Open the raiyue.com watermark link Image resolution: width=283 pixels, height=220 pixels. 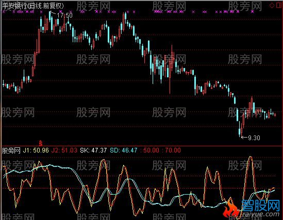261,214
